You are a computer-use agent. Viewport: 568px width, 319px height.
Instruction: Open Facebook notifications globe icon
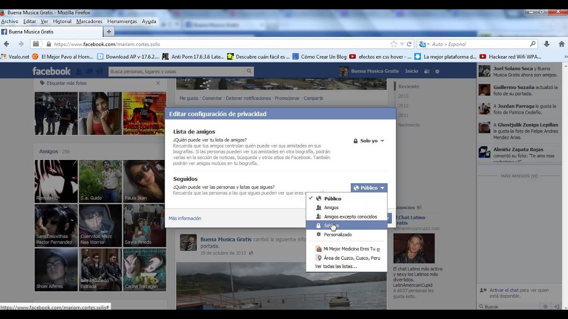coord(99,71)
